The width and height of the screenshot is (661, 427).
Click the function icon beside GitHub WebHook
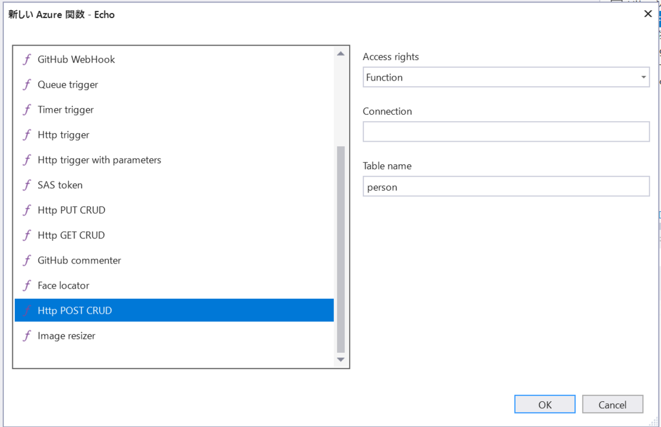coord(27,59)
